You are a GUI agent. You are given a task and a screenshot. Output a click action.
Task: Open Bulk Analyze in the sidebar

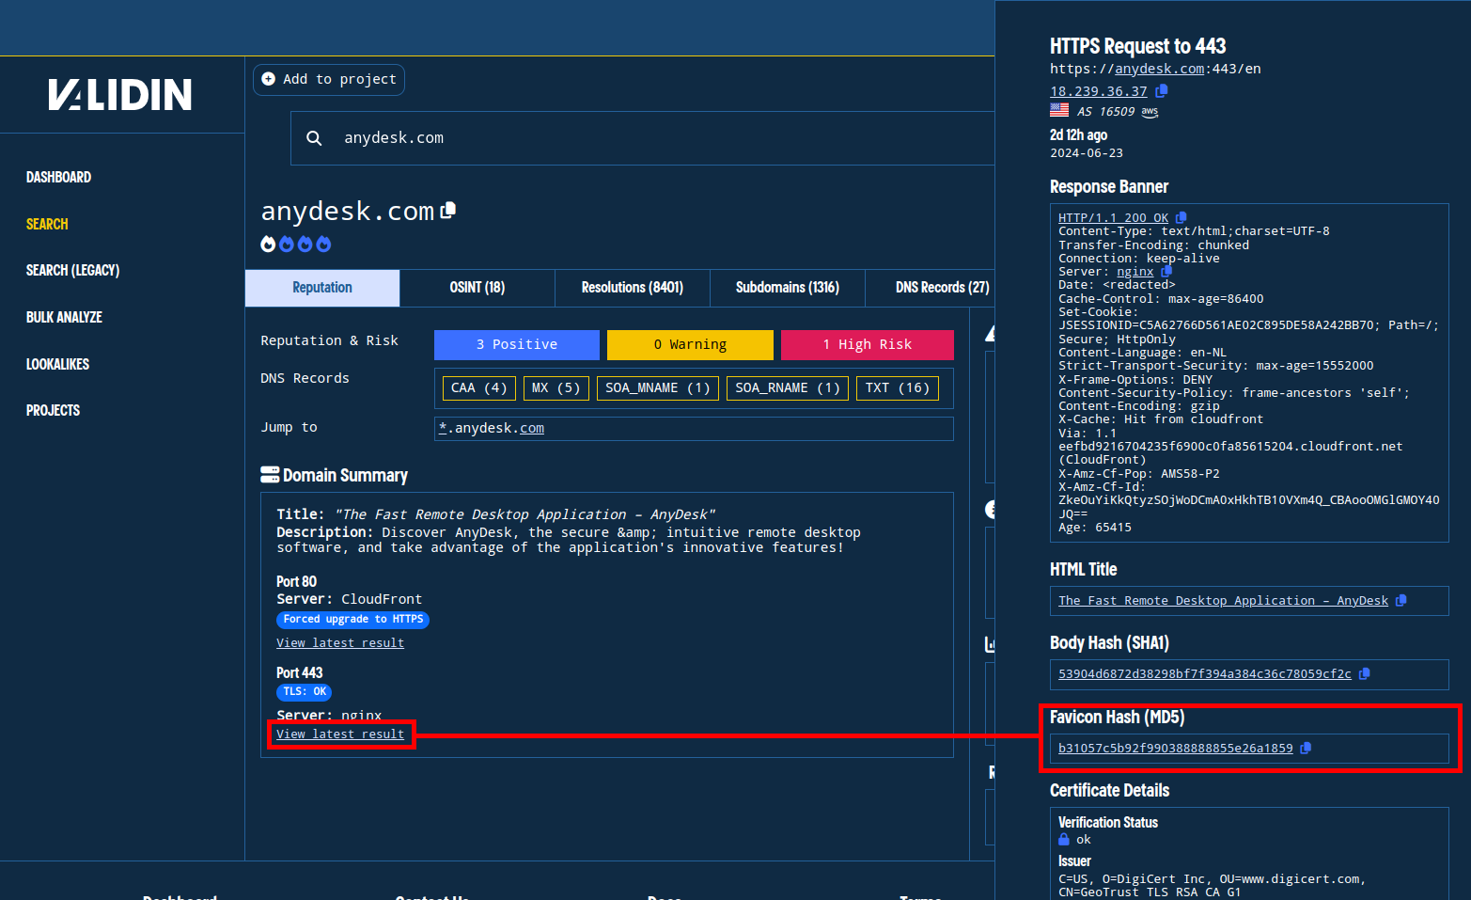[x=64, y=318]
